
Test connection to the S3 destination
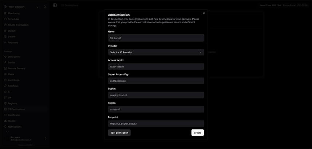tap(119, 133)
